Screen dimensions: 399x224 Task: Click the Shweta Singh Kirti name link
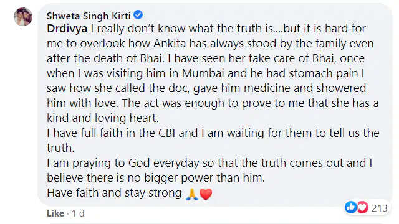click(89, 16)
